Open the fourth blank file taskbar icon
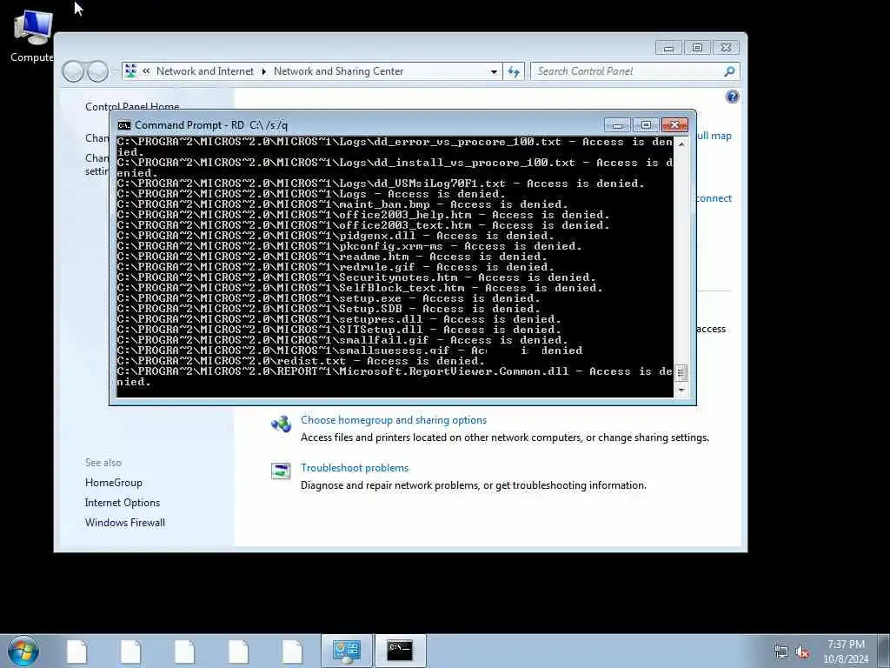Image resolution: width=890 pixels, height=668 pixels. [x=238, y=651]
